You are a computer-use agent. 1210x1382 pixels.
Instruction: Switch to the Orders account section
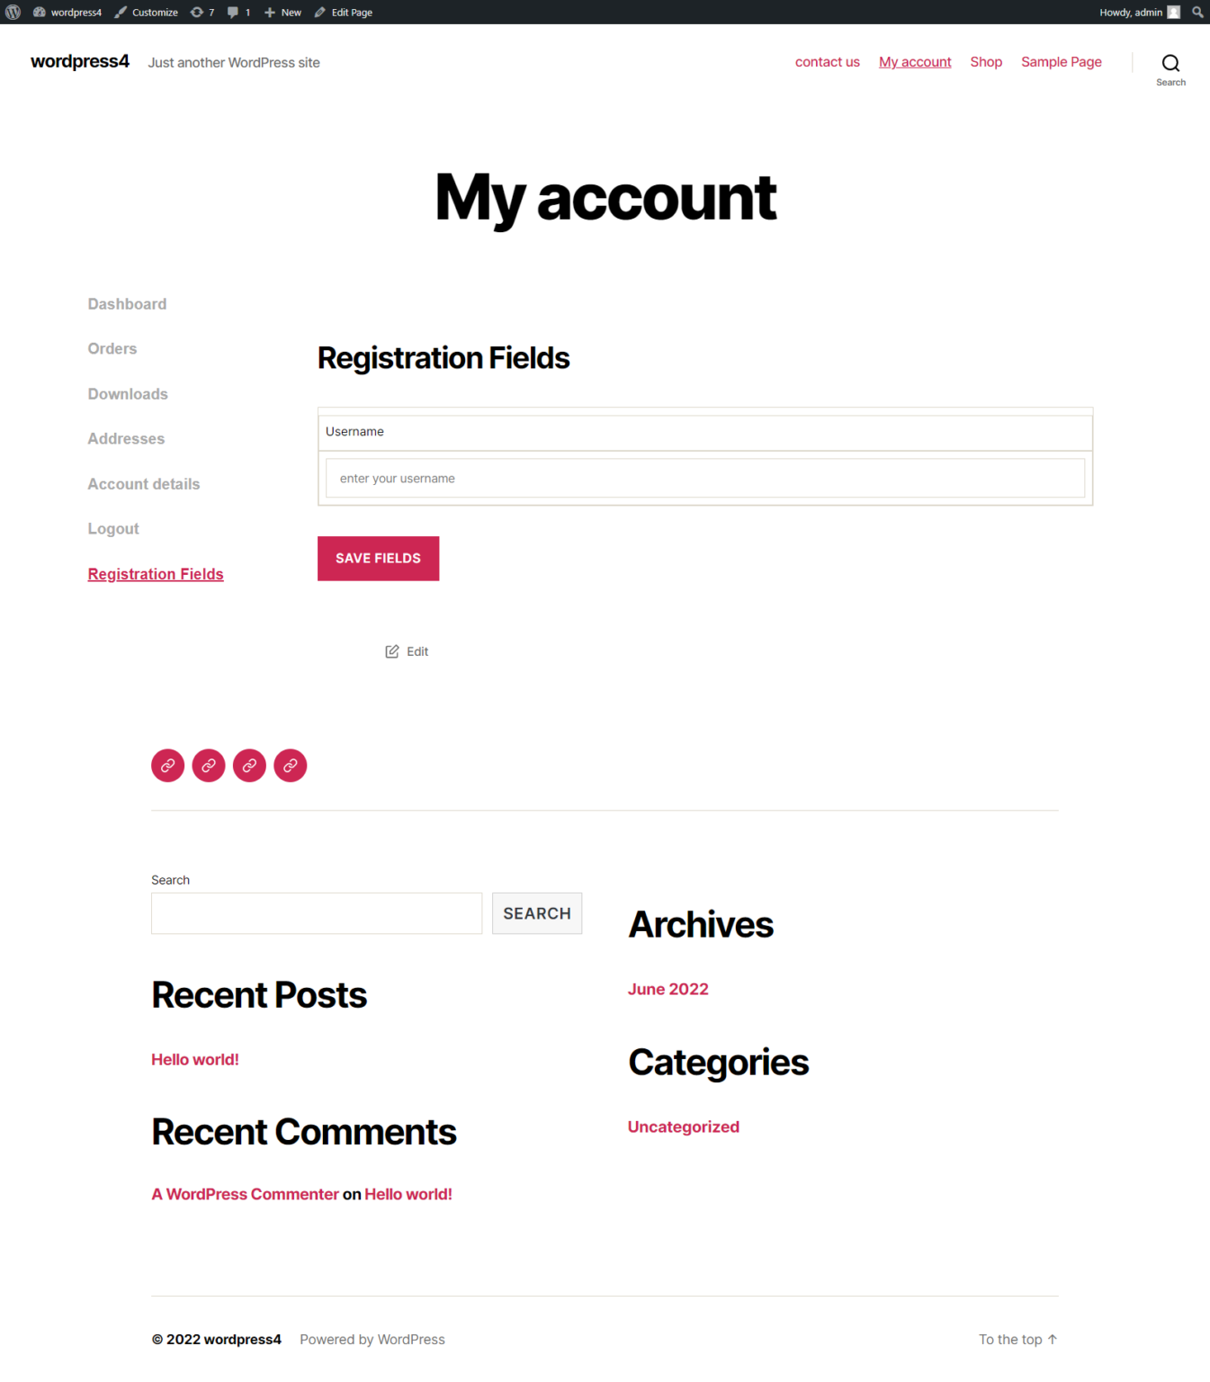(112, 348)
